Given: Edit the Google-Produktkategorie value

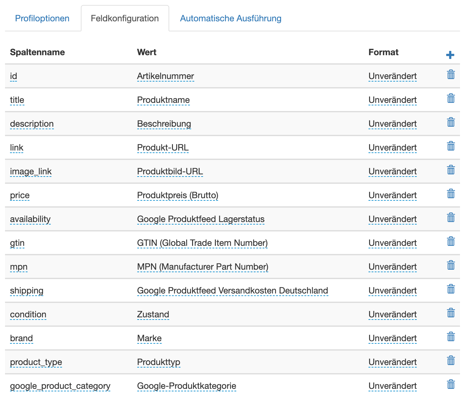Looking at the screenshot, I should click(186, 386).
